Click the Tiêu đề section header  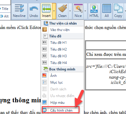pyautogui.click(x=63, y=36)
